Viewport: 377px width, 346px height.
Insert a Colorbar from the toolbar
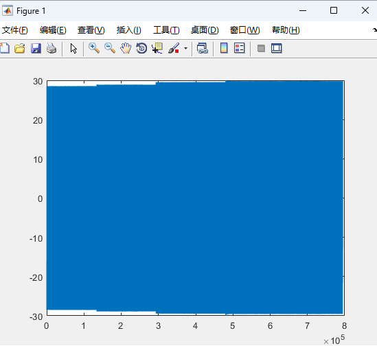[224, 48]
